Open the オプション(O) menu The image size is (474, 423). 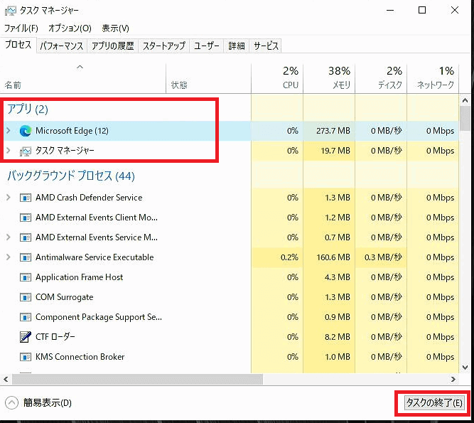coord(70,28)
